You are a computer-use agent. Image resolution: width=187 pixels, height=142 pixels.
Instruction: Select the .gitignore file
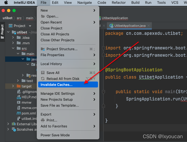(27, 92)
